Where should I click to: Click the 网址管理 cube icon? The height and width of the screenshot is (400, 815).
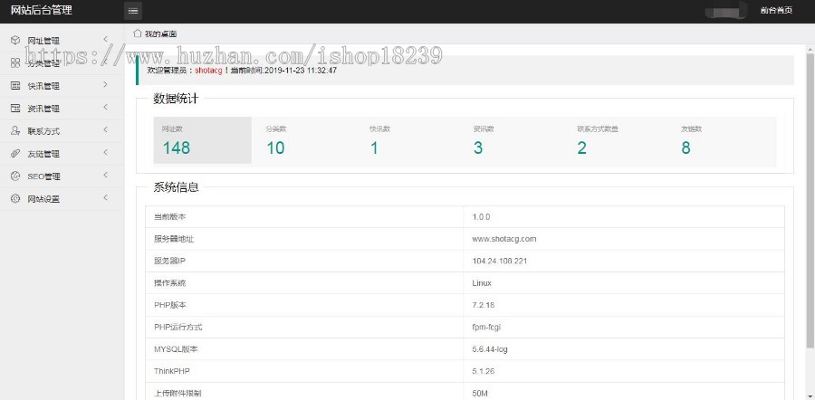click(x=15, y=40)
